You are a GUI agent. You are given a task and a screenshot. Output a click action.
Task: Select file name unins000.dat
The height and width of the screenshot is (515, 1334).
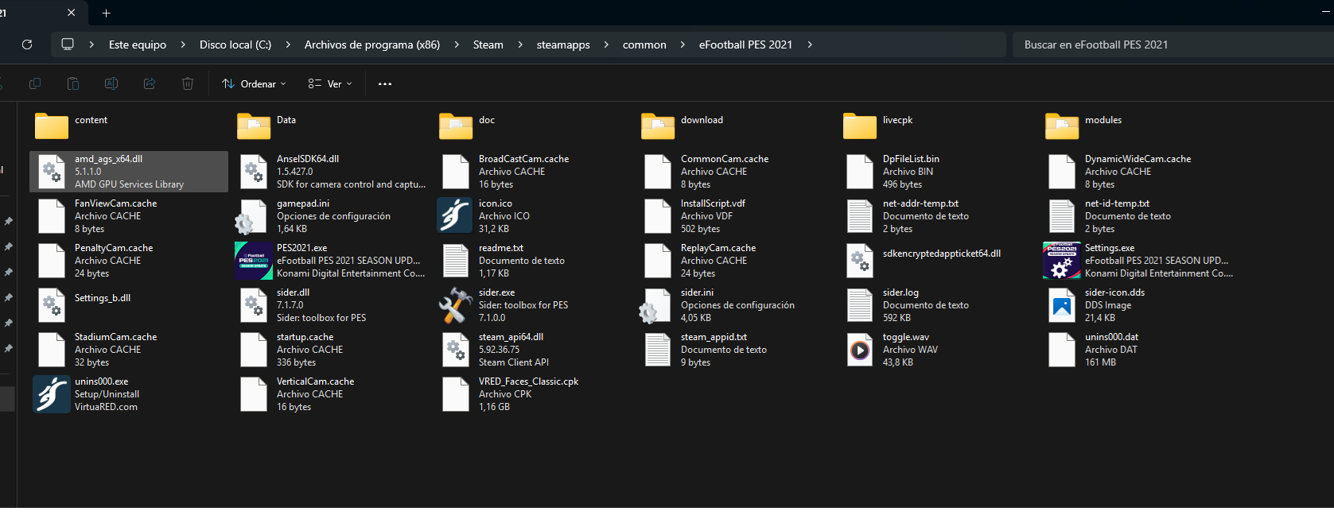pos(1111,337)
